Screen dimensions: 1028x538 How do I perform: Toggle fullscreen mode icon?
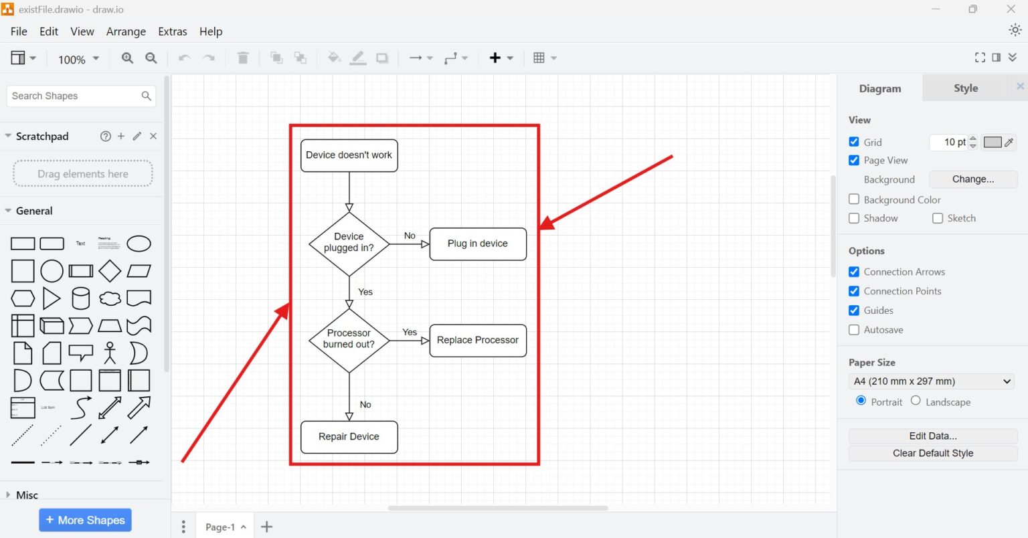tap(980, 58)
